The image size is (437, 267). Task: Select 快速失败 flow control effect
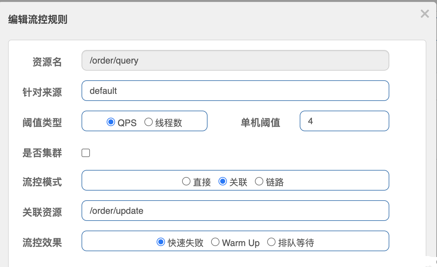point(160,242)
